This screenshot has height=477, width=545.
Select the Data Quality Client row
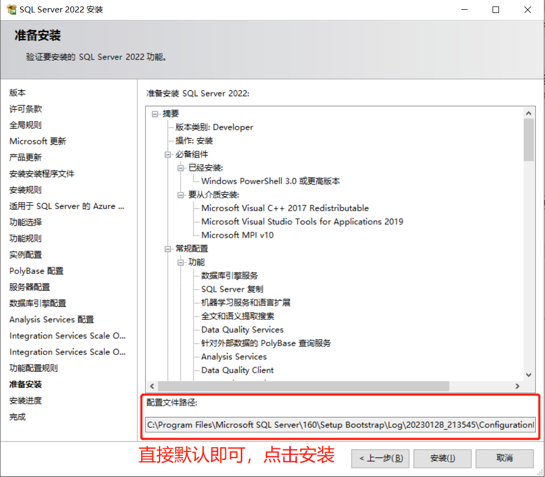point(237,371)
